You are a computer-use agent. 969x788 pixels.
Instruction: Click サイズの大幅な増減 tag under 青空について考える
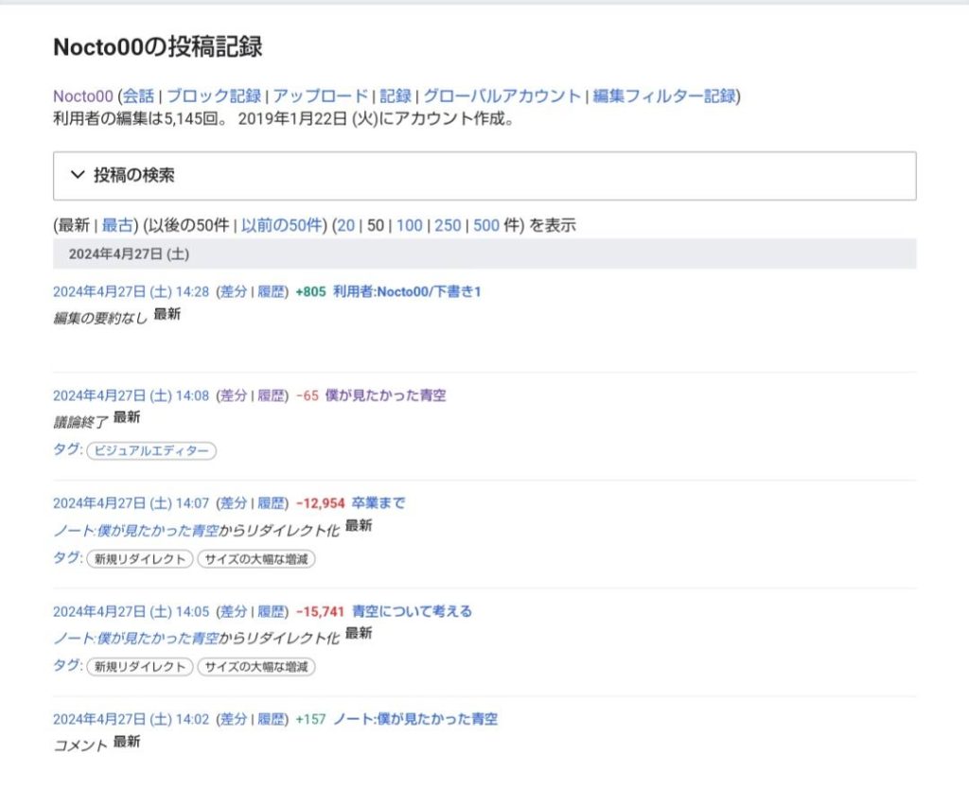click(x=255, y=667)
